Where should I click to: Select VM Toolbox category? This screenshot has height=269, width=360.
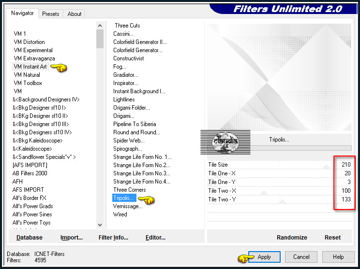point(28,83)
